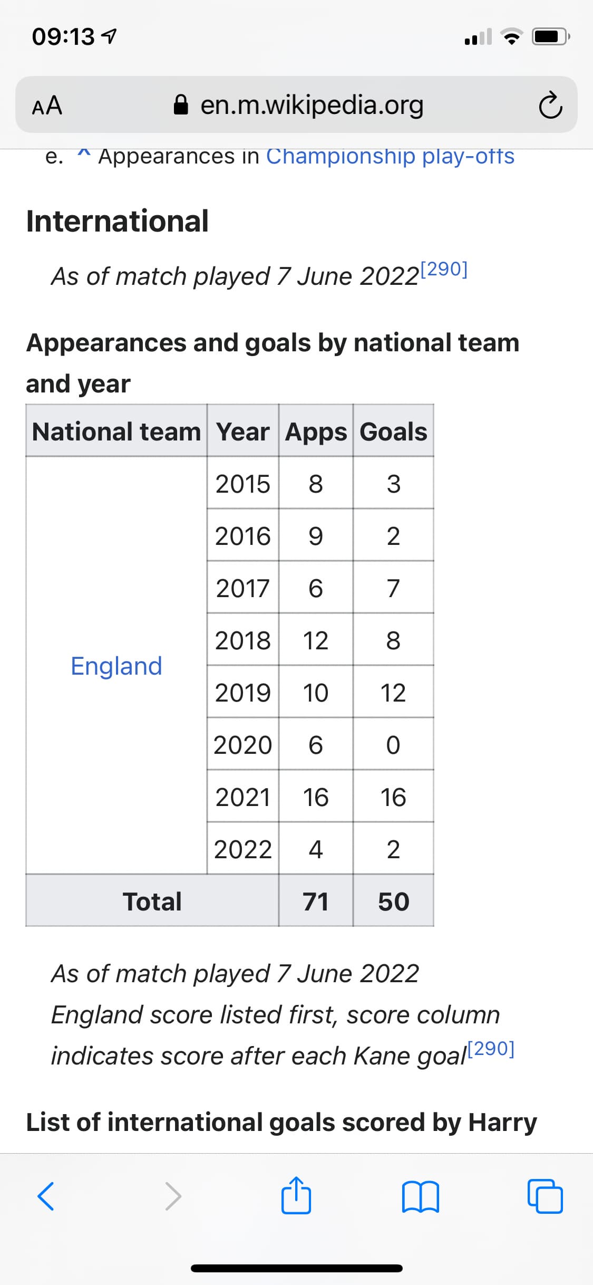Tap the battery status icon
593x1285 pixels.
coord(551,37)
